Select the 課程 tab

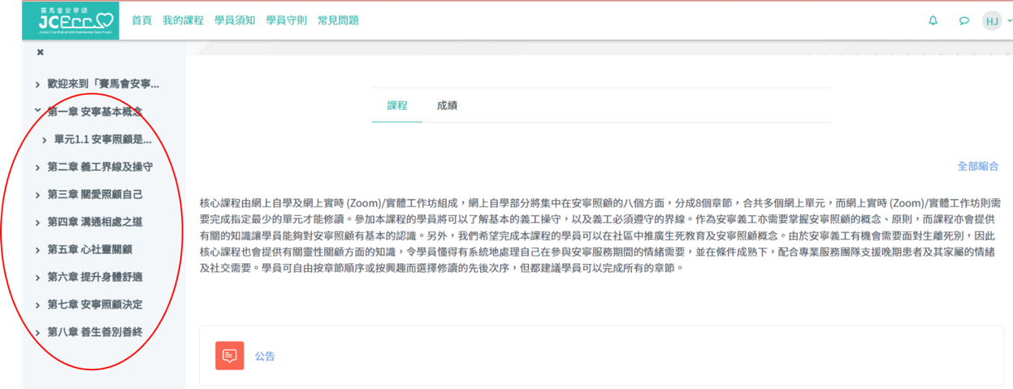pyautogui.click(x=397, y=106)
